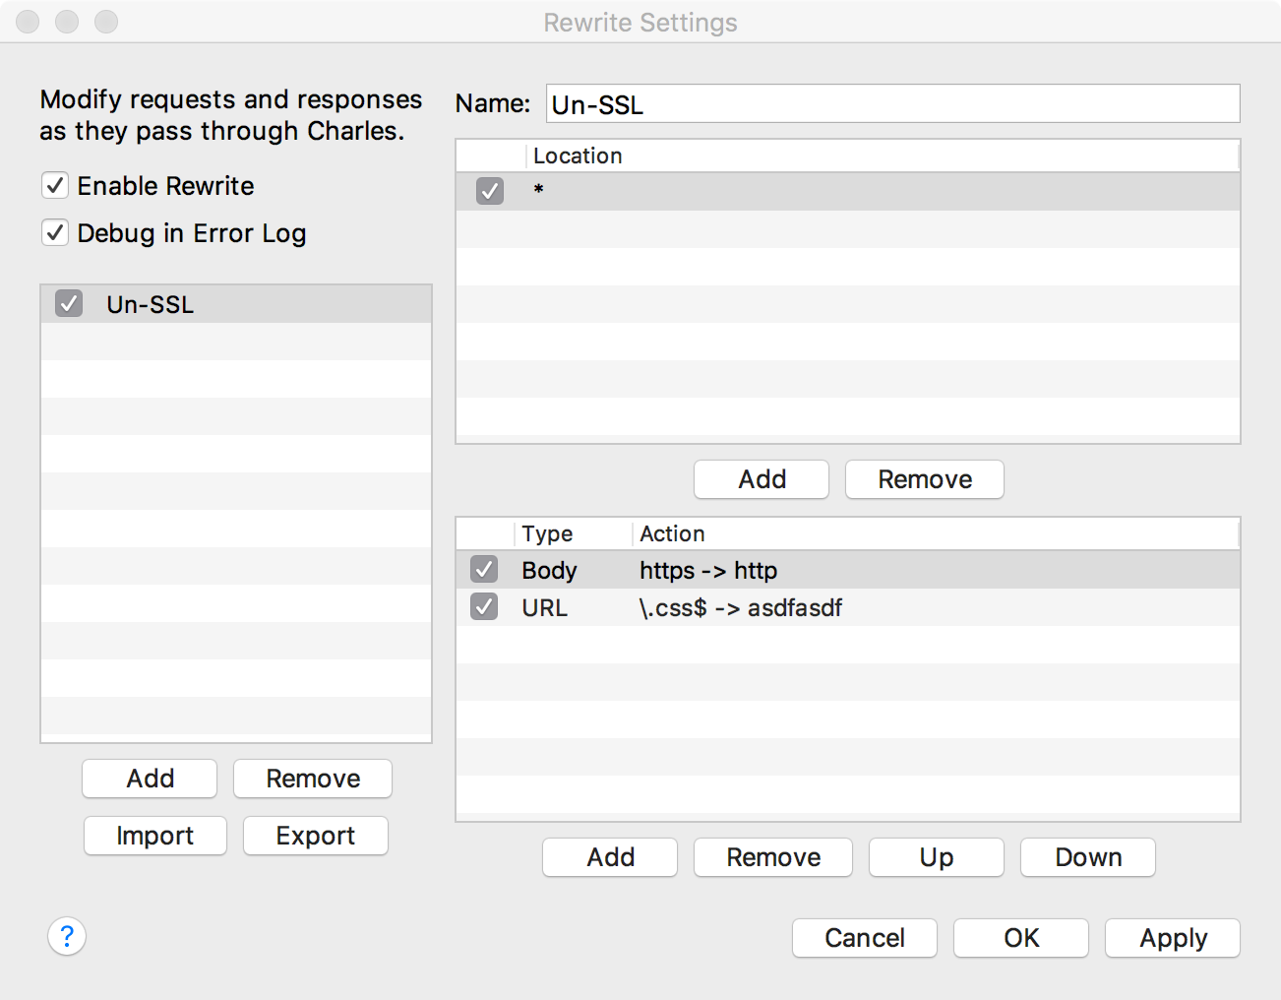Move the selected rule Down
Viewport: 1281px width, 1000px height.
click(1087, 857)
